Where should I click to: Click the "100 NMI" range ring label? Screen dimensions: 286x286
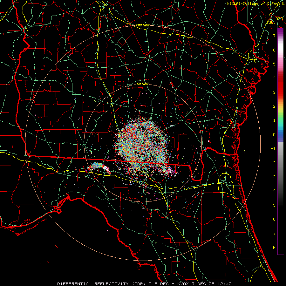tap(143, 25)
